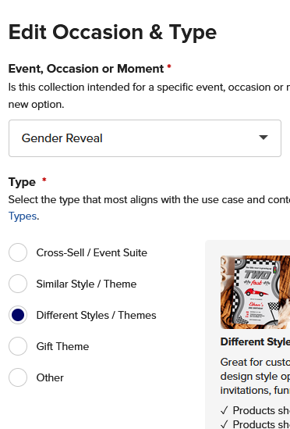Click the Event, Occasion or Moment label
The height and width of the screenshot is (429, 290).
86,69
